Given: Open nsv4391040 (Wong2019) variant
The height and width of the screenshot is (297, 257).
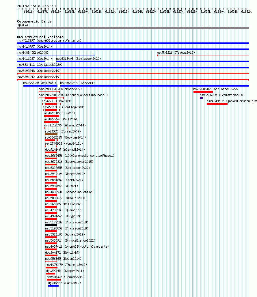Looking at the screenshot, I should click(x=63, y=216).
